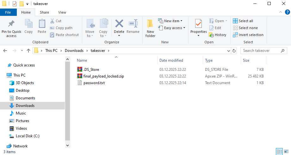Image resolution: width=291 pixels, height=155 pixels.
Task: Switch to the Home ribbon tab
Action: tap(26, 12)
